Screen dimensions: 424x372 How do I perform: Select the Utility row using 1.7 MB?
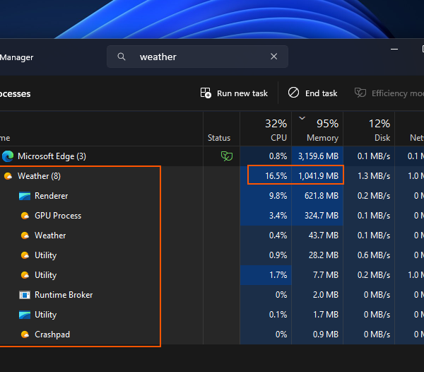coord(212,315)
